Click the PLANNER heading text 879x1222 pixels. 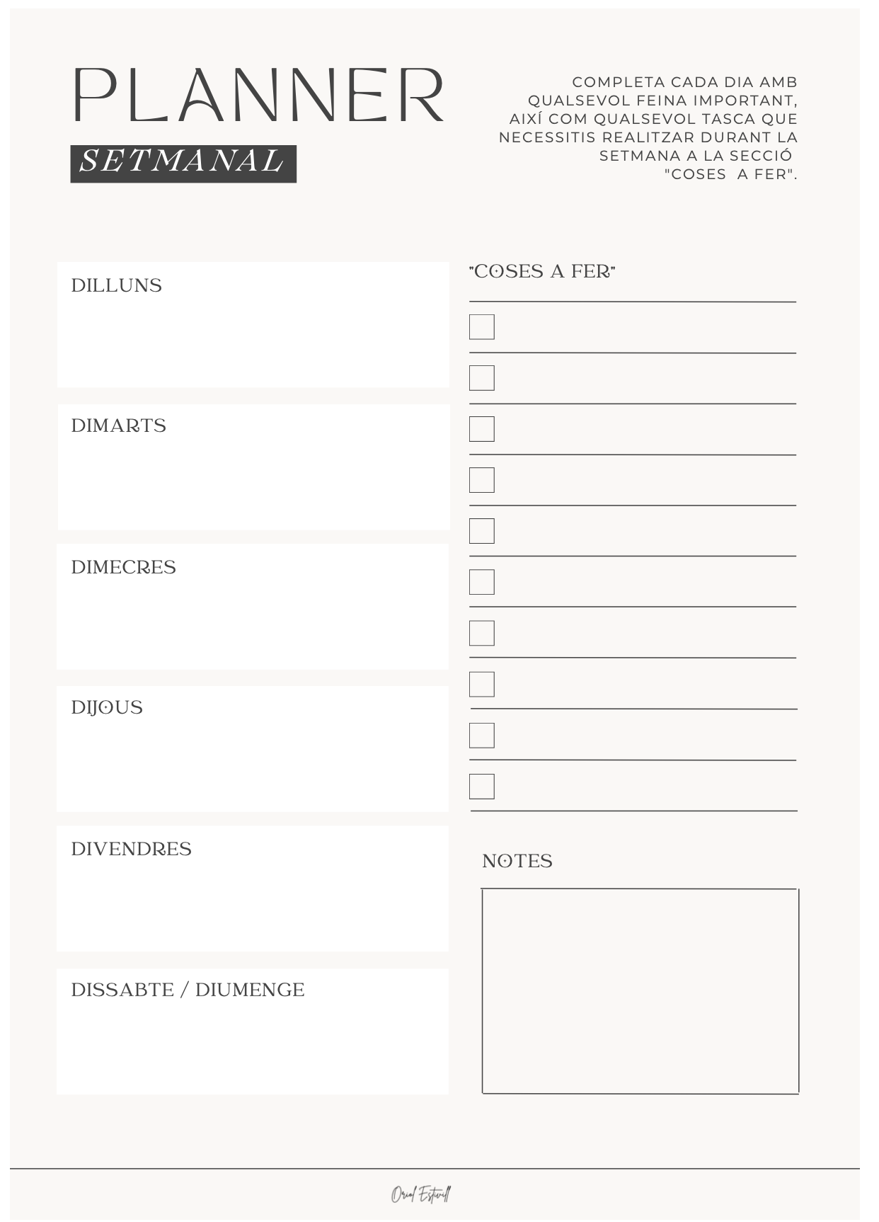[259, 96]
